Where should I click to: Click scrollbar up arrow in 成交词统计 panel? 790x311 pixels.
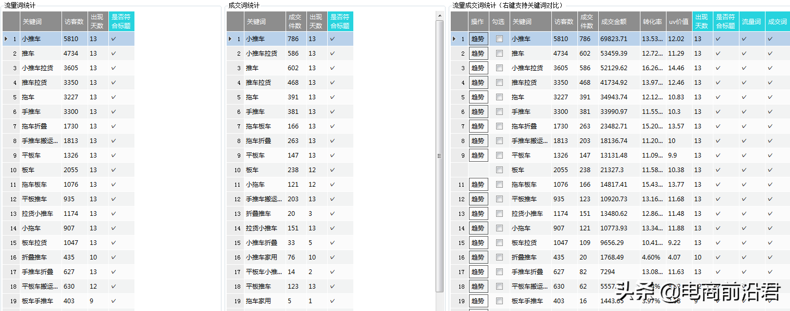(439, 15)
